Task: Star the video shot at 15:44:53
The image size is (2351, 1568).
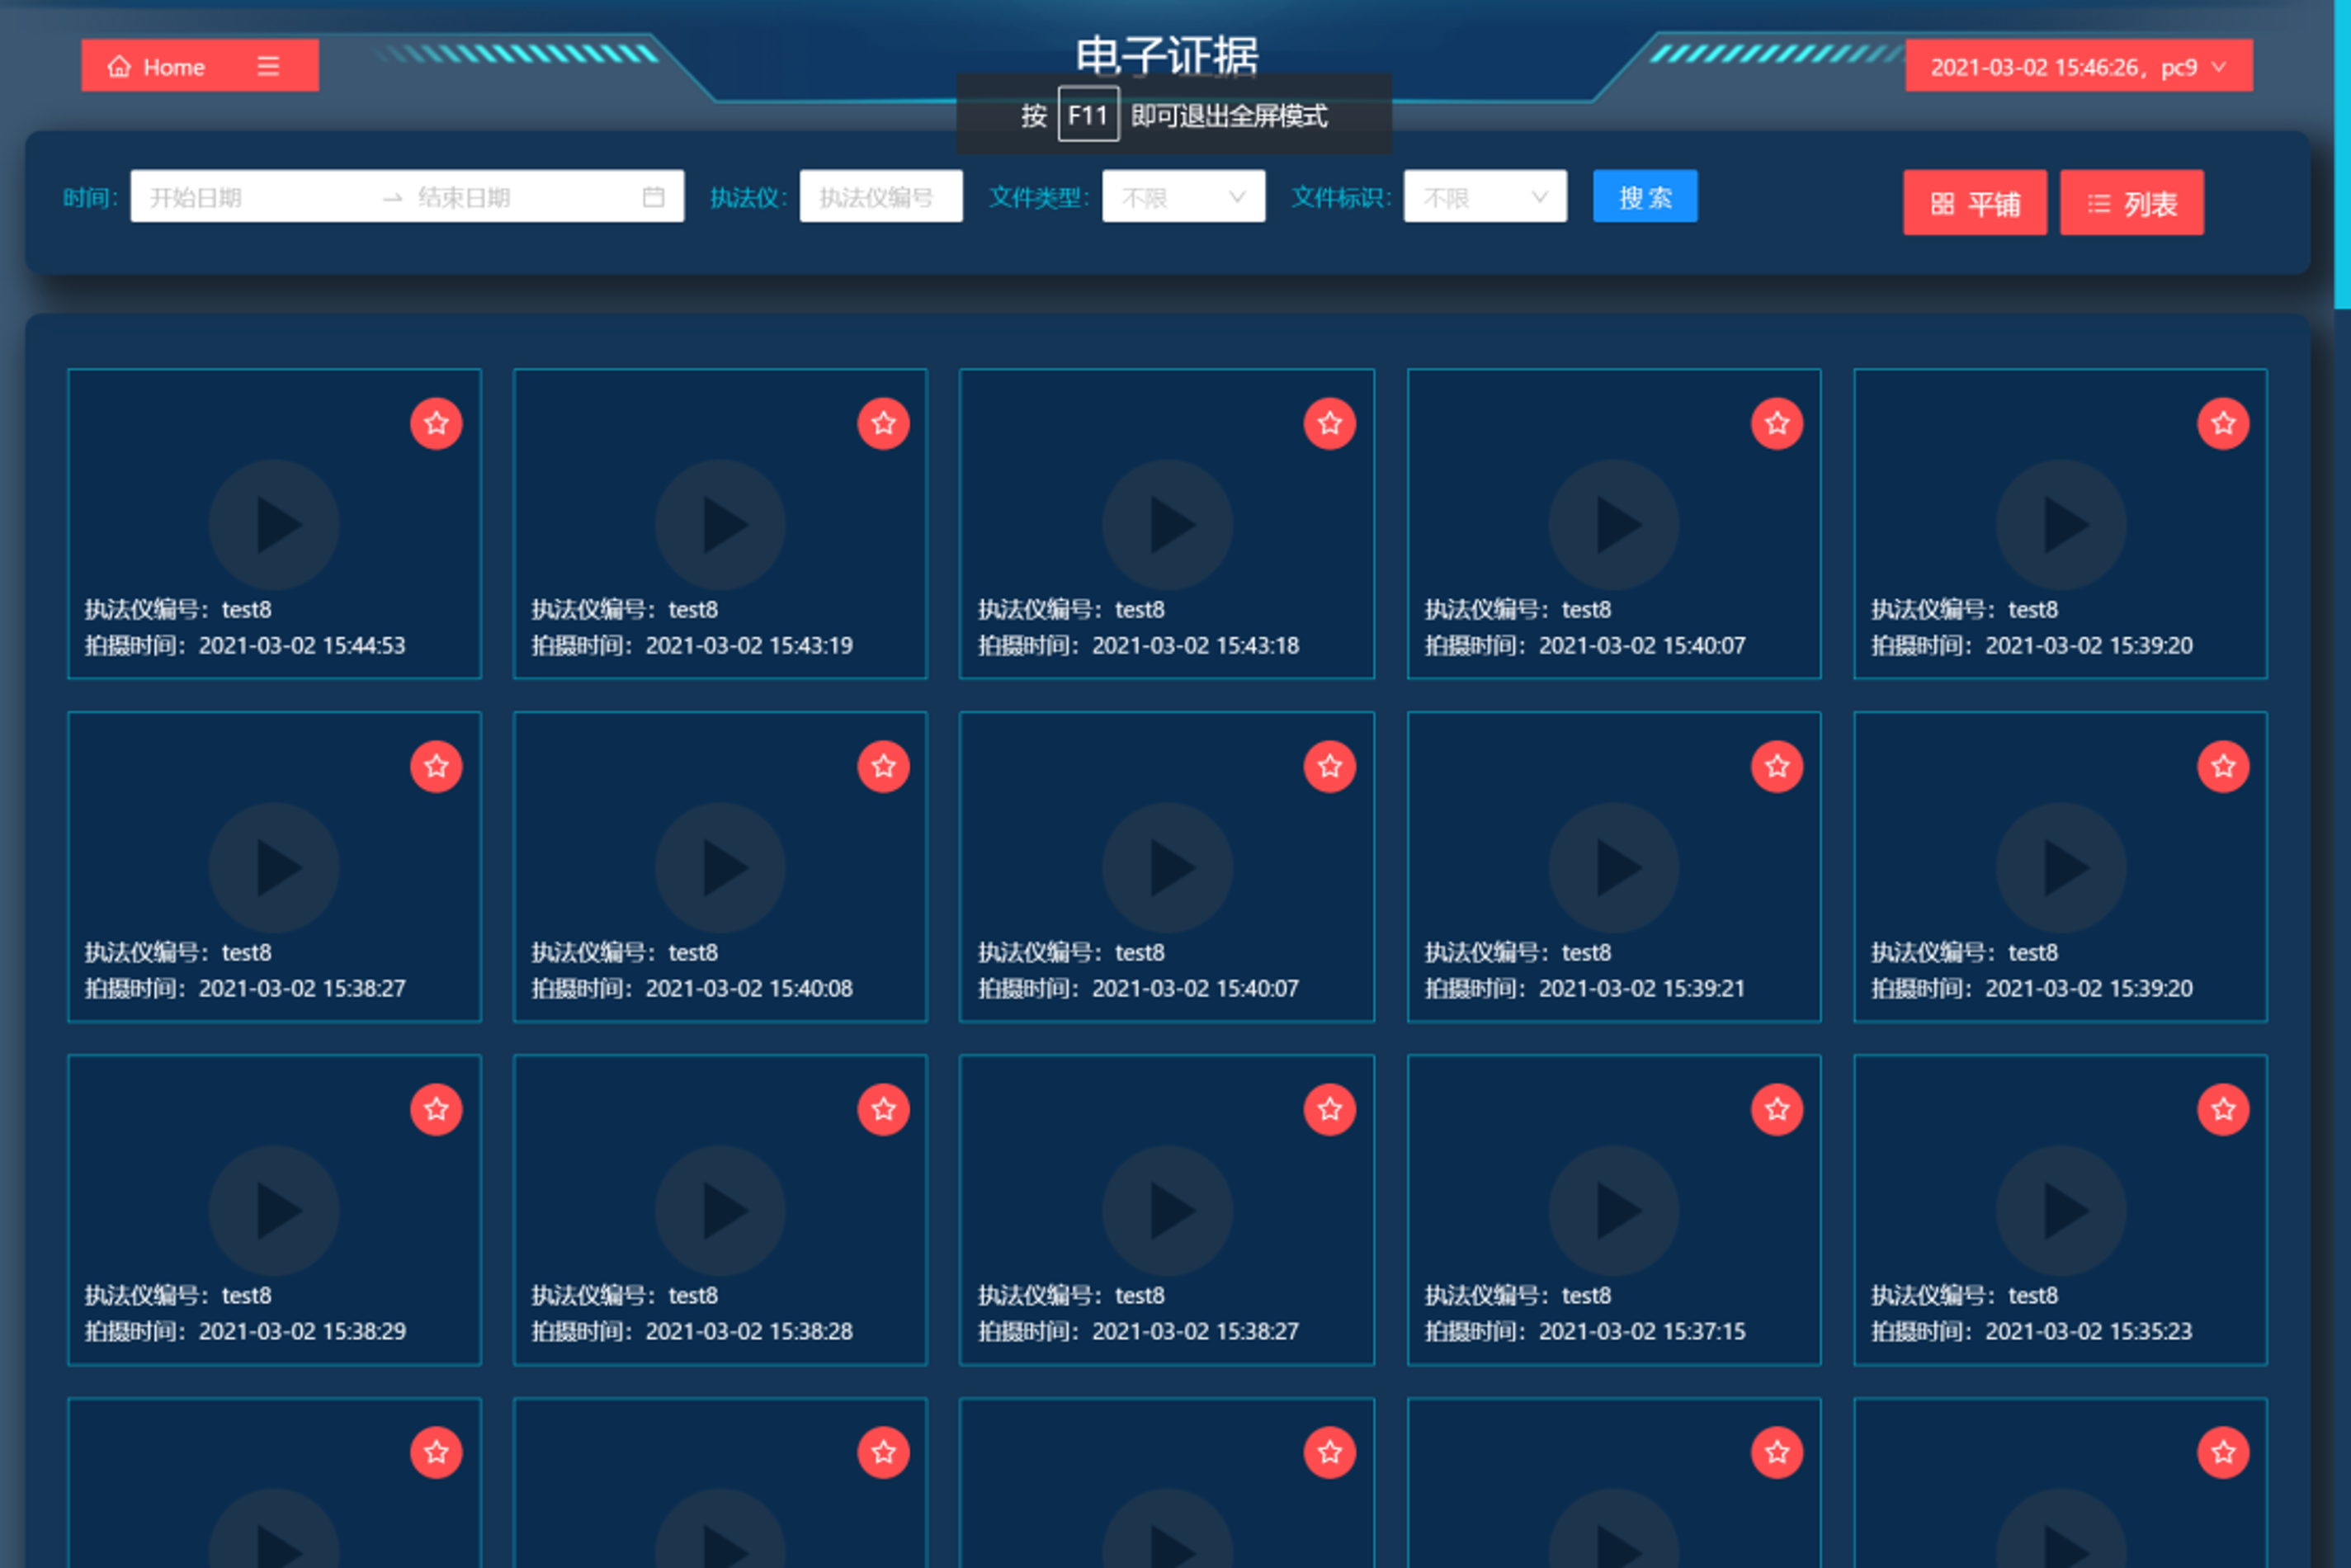Action: coord(436,423)
